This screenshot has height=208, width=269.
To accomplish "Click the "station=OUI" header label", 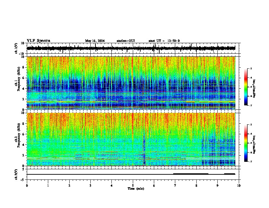I will [126, 41].
